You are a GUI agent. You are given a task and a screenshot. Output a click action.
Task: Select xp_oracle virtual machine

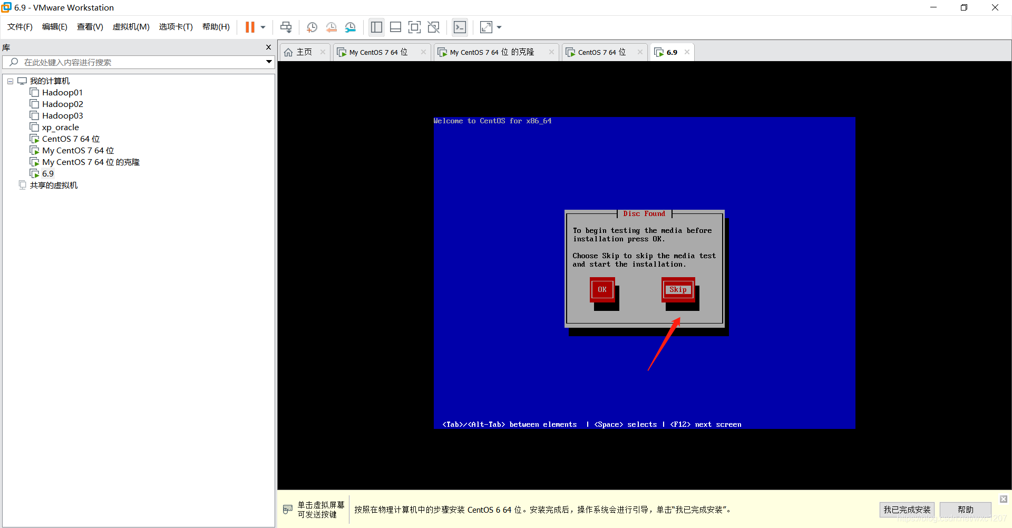pos(61,128)
